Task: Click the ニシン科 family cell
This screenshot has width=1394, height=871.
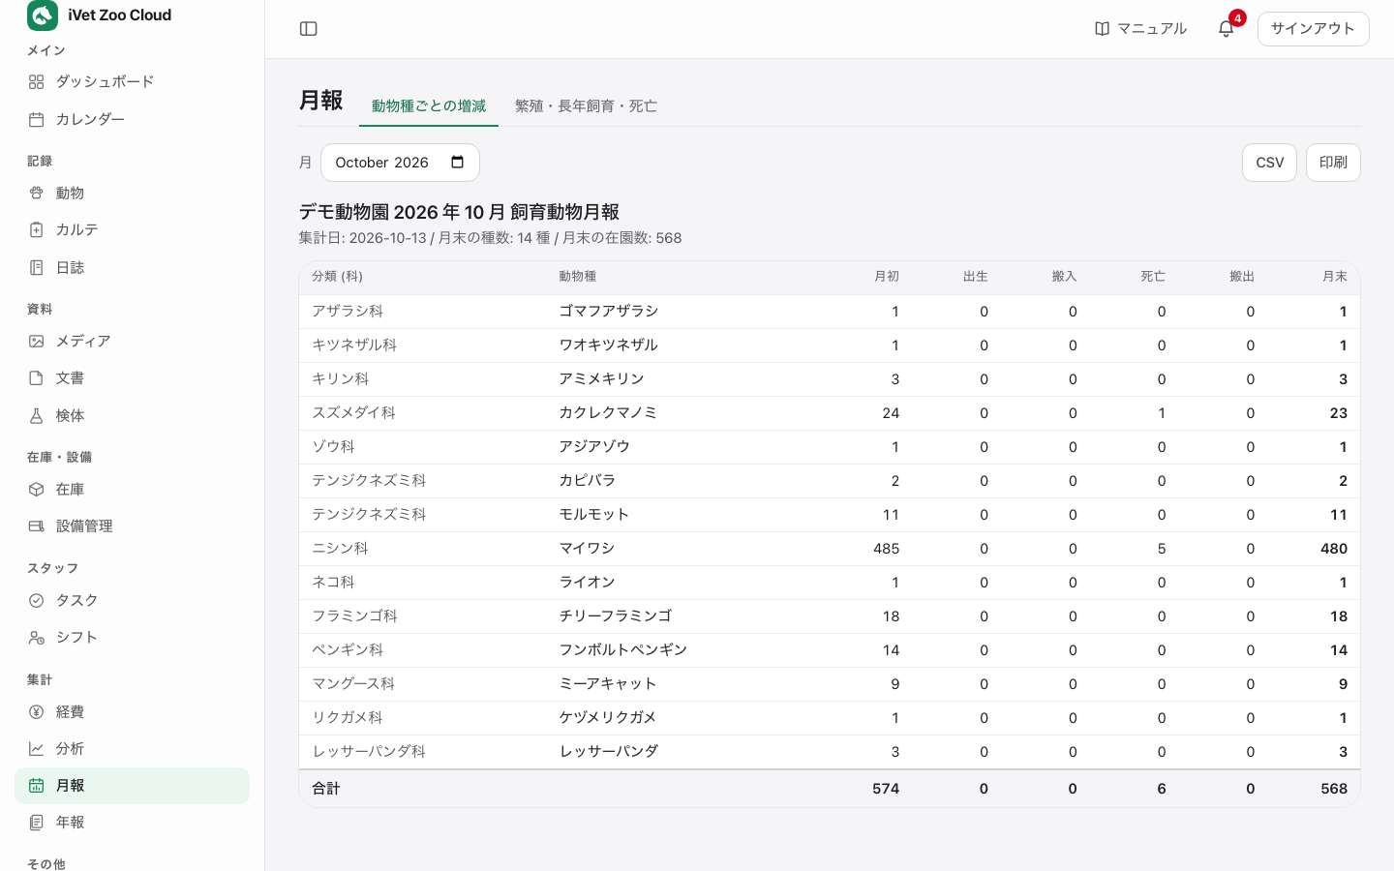Action: click(x=340, y=549)
